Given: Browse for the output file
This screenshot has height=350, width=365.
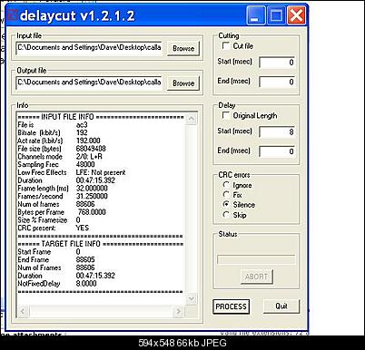Looking at the screenshot, I should point(183,83).
